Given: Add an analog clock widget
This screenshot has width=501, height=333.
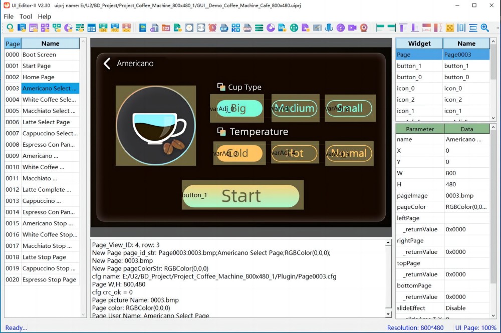Looking at the screenshot, I should pos(189,28).
